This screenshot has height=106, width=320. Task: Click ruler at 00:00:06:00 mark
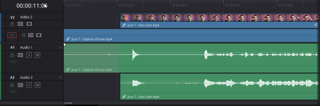(x=233, y=5)
